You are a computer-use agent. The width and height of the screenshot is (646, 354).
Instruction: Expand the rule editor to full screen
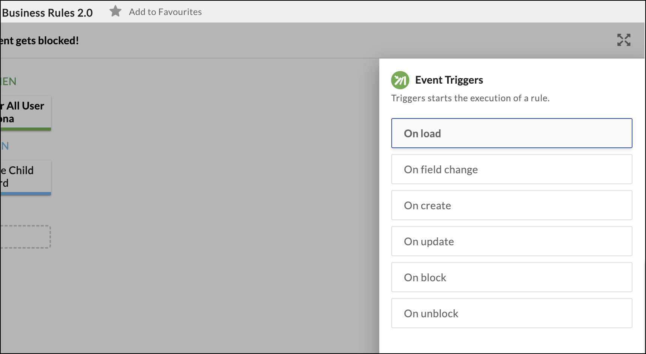pyautogui.click(x=623, y=40)
